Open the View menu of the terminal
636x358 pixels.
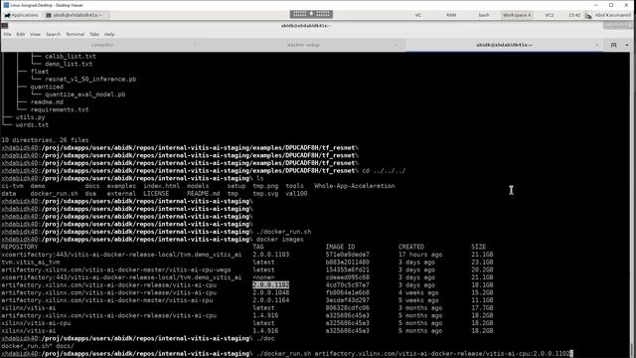36,34
